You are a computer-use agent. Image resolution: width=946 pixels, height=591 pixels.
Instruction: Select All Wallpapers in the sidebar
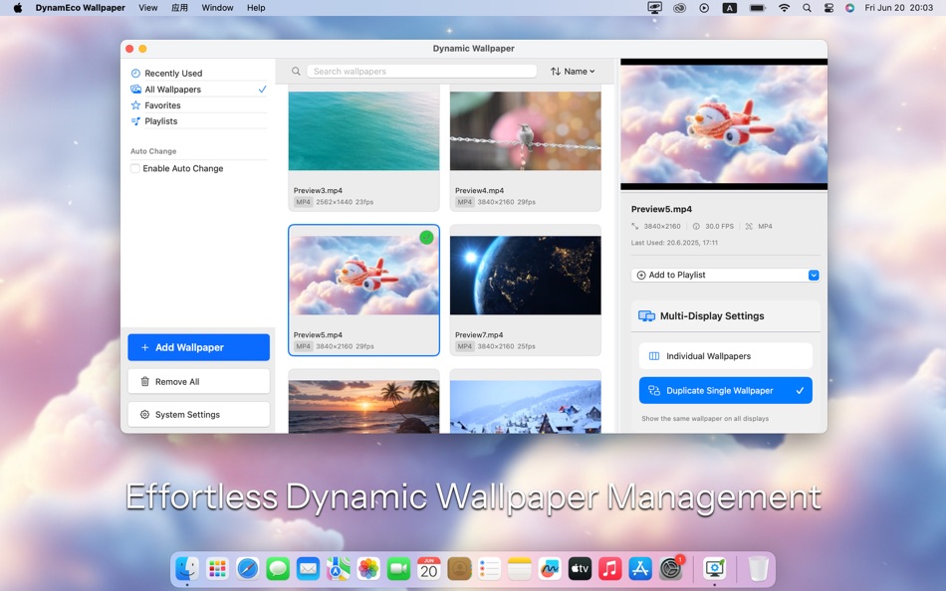[198, 90]
